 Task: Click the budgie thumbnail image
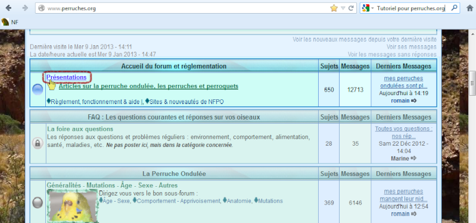(x=73, y=206)
